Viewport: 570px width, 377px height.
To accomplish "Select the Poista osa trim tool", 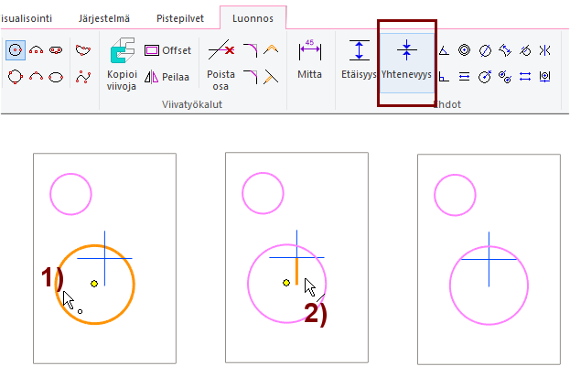I will [220, 65].
